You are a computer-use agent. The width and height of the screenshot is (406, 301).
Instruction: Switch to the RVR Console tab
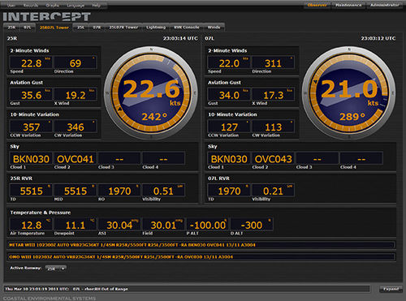tap(187, 28)
